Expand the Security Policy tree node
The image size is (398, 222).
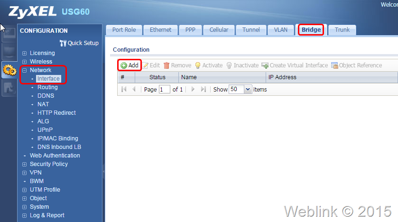[24, 164]
